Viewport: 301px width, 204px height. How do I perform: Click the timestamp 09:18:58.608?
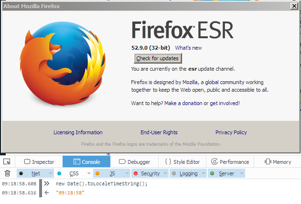[x=19, y=183]
